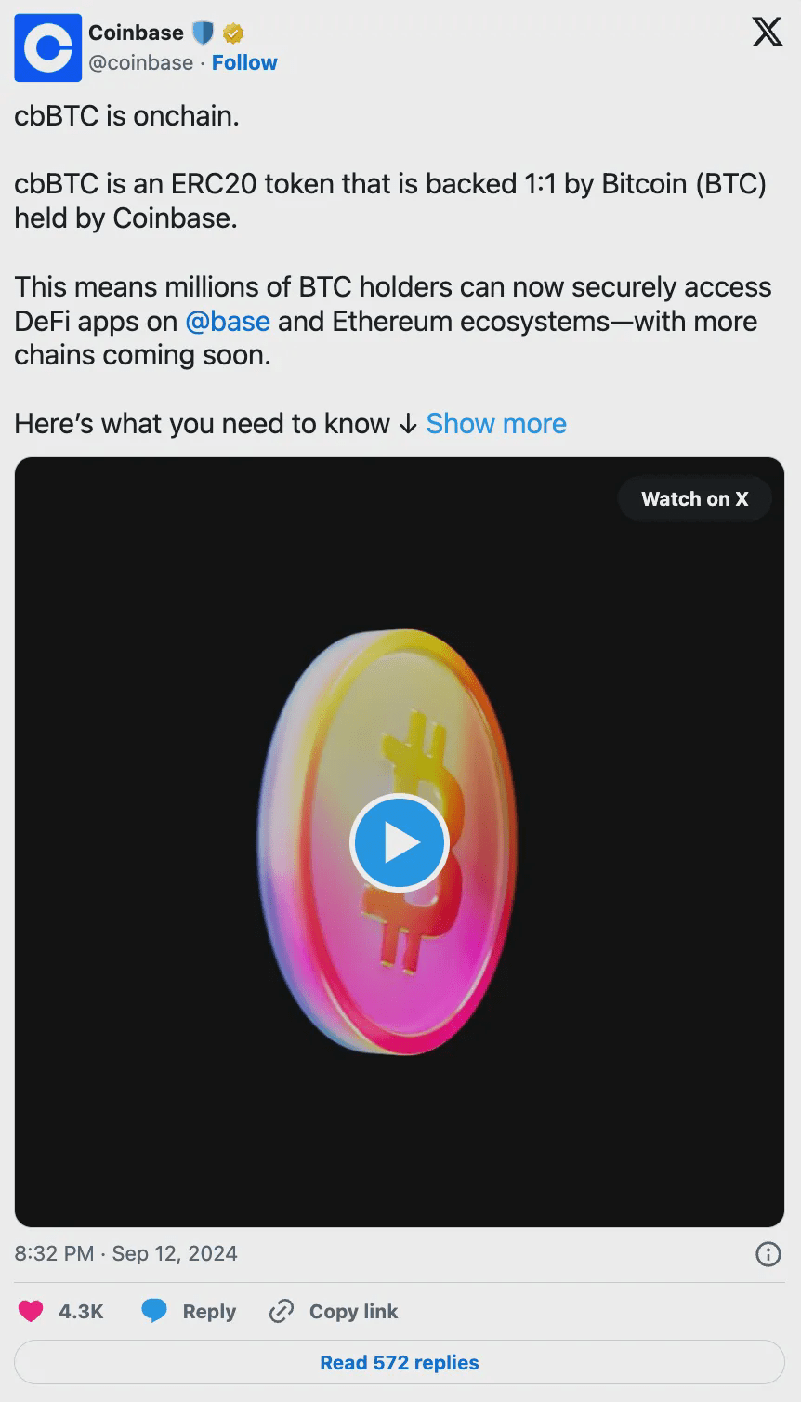Read 572 replies to the post
The width and height of the screenshot is (801, 1402).
[400, 1362]
